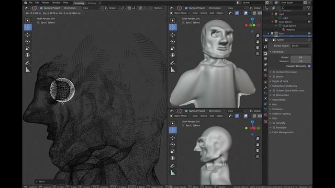Open Modifier properties wrench tab

pyautogui.click(x=265, y=88)
